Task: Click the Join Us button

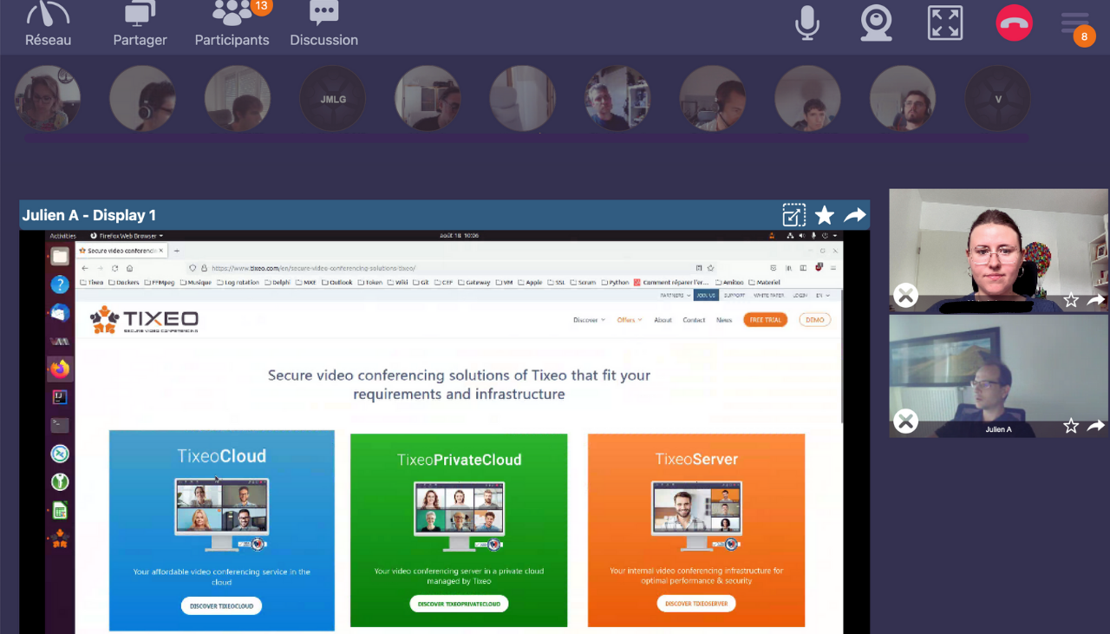Action: pos(706,296)
